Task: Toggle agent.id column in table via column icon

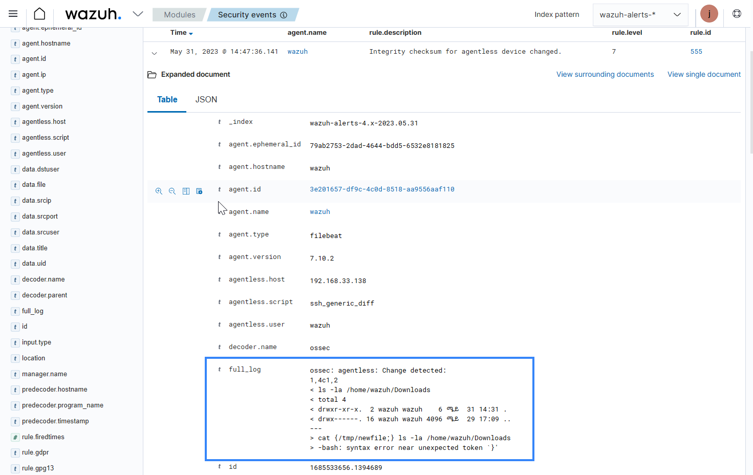Action: pyautogui.click(x=186, y=191)
